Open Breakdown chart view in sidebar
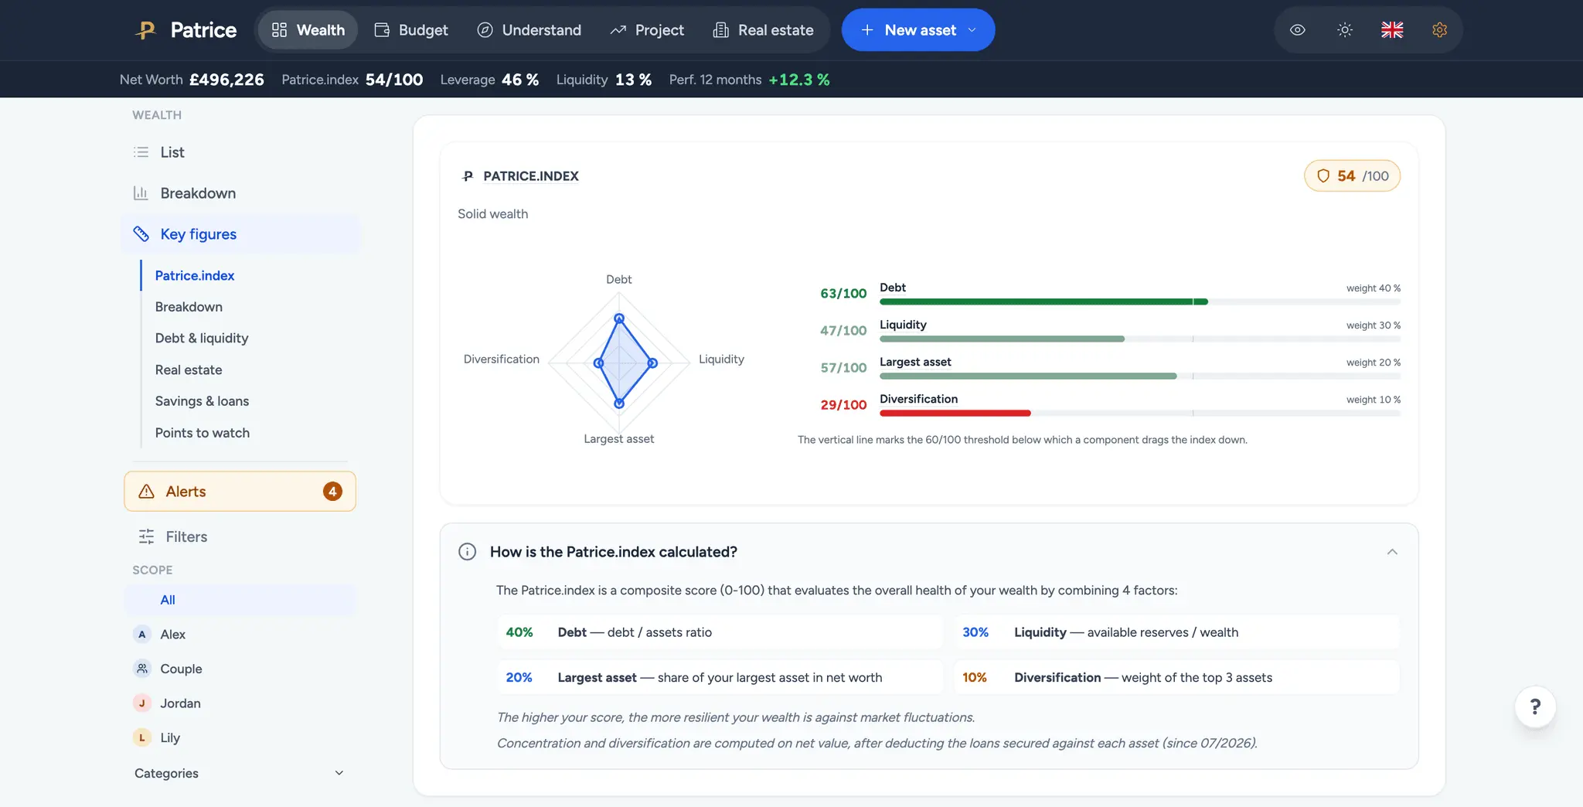This screenshot has width=1583, height=807. pyautogui.click(x=240, y=193)
